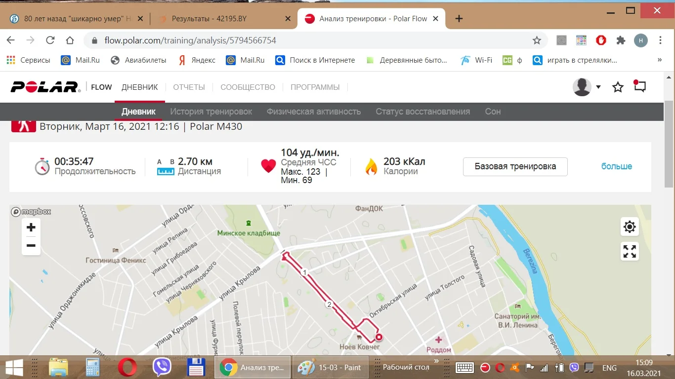Zoom in on the map with plus button
Image resolution: width=675 pixels, height=379 pixels.
(31, 227)
